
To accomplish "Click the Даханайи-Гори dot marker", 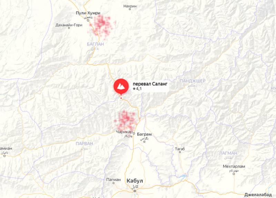I will pyautogui.click(x=69, y=28).
